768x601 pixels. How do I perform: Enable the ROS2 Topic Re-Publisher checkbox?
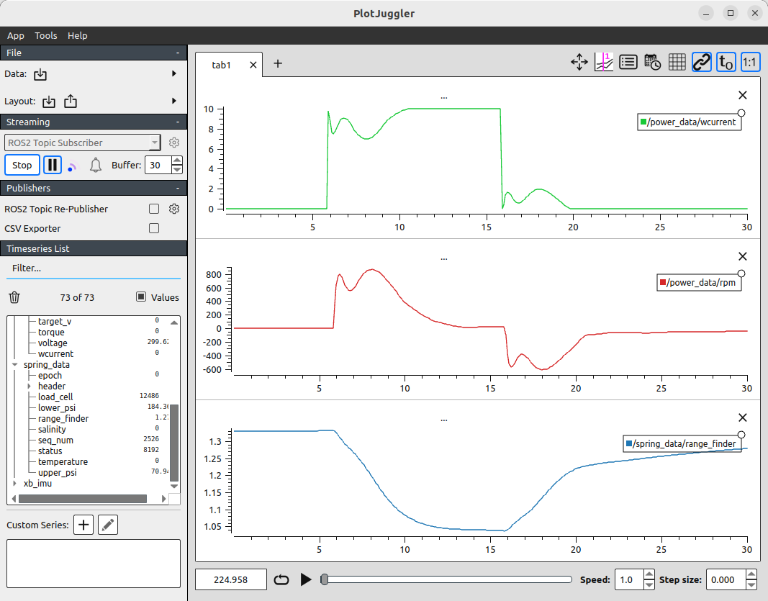point(153,209)
